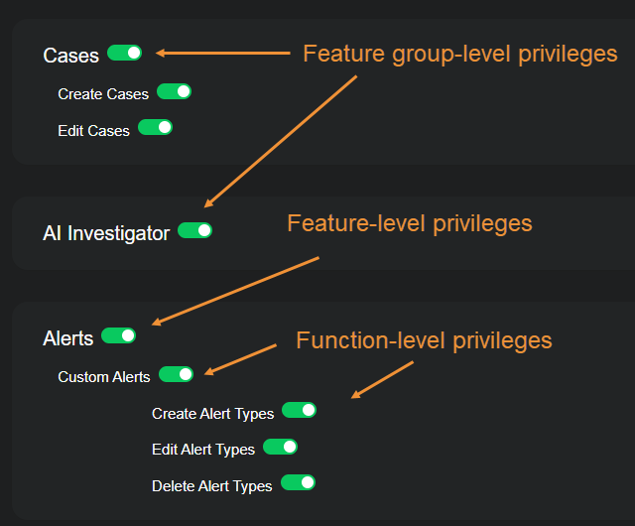Click the AI Investigator heading
This screenshot has height=526, width=635.
point(106,234)
